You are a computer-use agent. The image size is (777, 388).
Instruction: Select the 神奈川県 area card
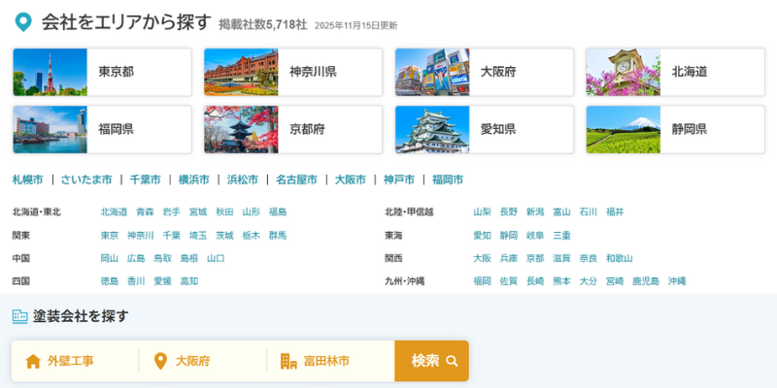click(x=293, y=72)
